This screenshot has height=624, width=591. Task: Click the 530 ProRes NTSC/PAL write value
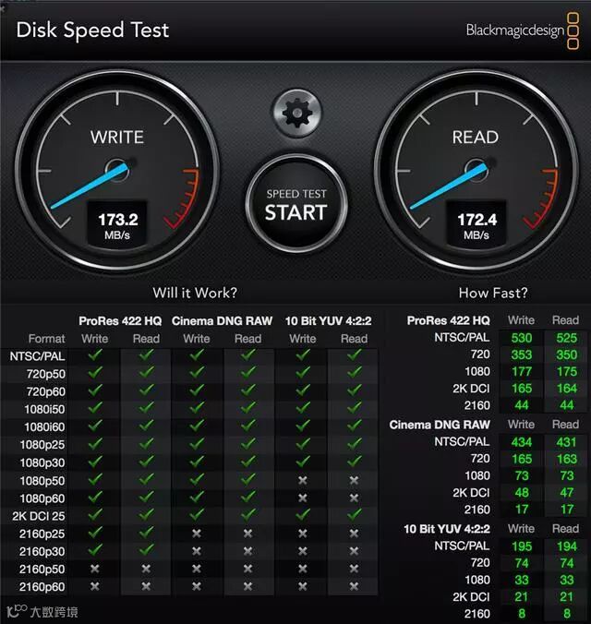pyautogui.click(x=522, y=338)
